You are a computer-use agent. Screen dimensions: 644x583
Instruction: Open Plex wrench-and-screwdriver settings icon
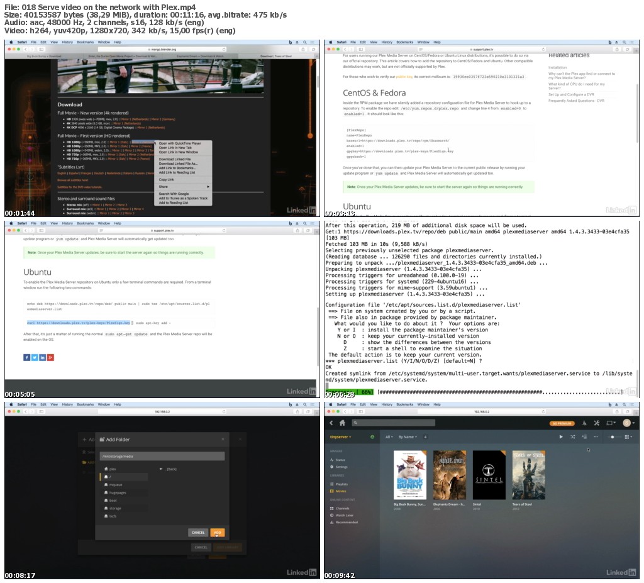click(597, 423)
